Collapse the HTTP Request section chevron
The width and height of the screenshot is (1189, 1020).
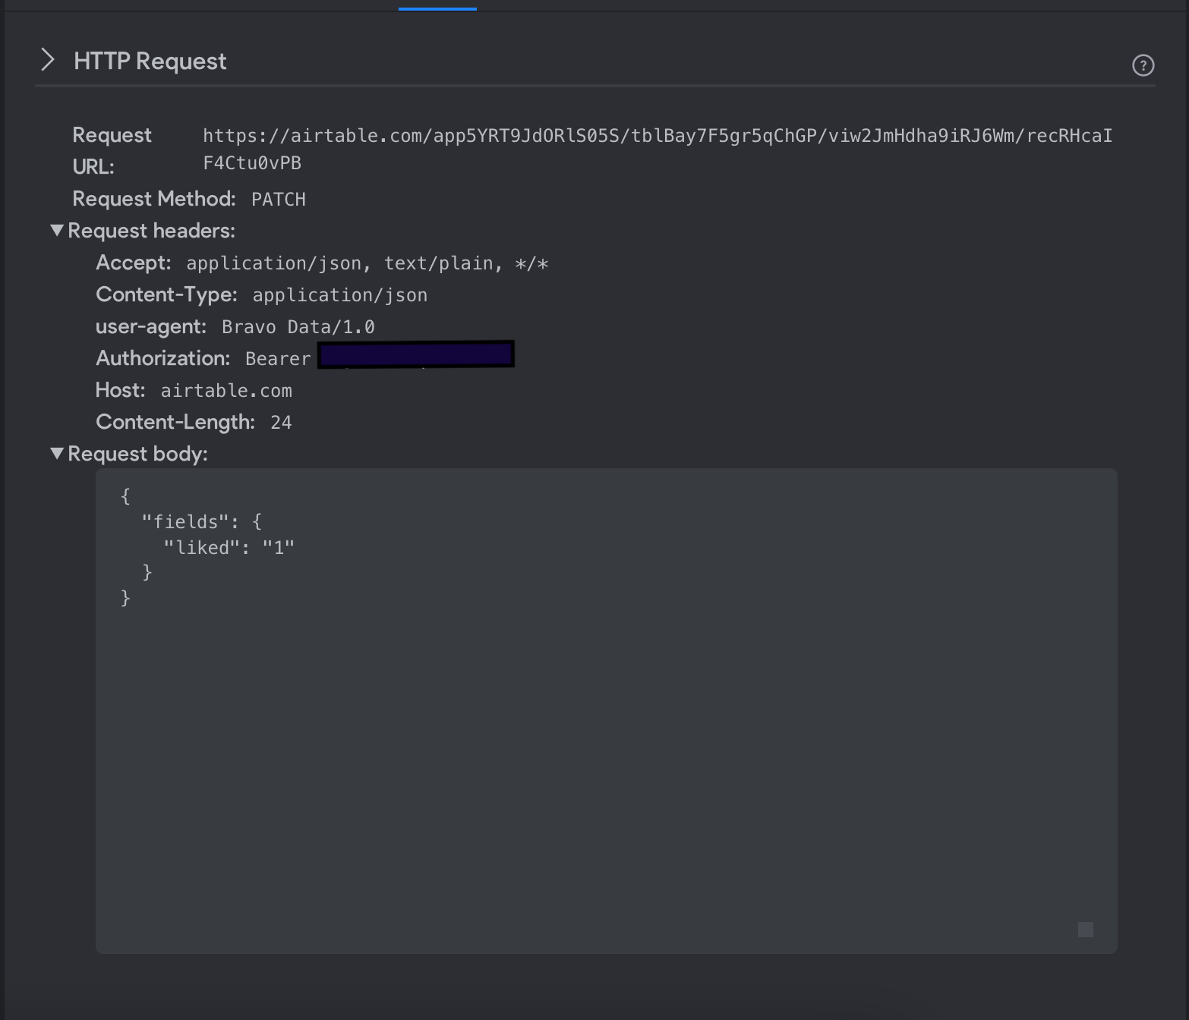48,60
